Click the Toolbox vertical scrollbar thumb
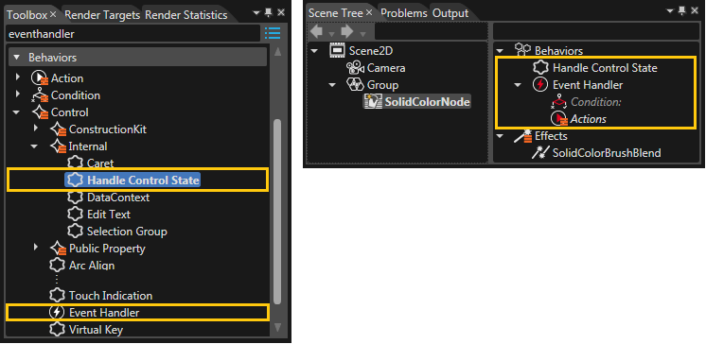 278,212
